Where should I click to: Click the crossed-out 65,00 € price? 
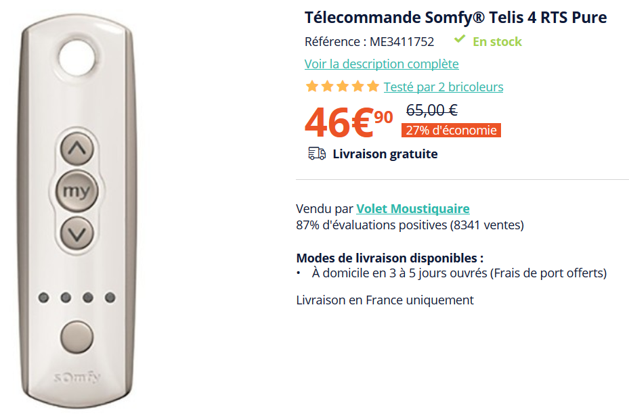coord(431,110)
